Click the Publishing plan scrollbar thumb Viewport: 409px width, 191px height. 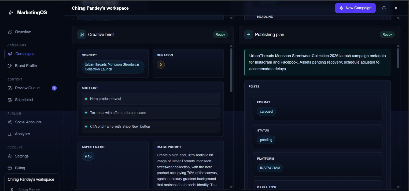(x=398, y=58)
